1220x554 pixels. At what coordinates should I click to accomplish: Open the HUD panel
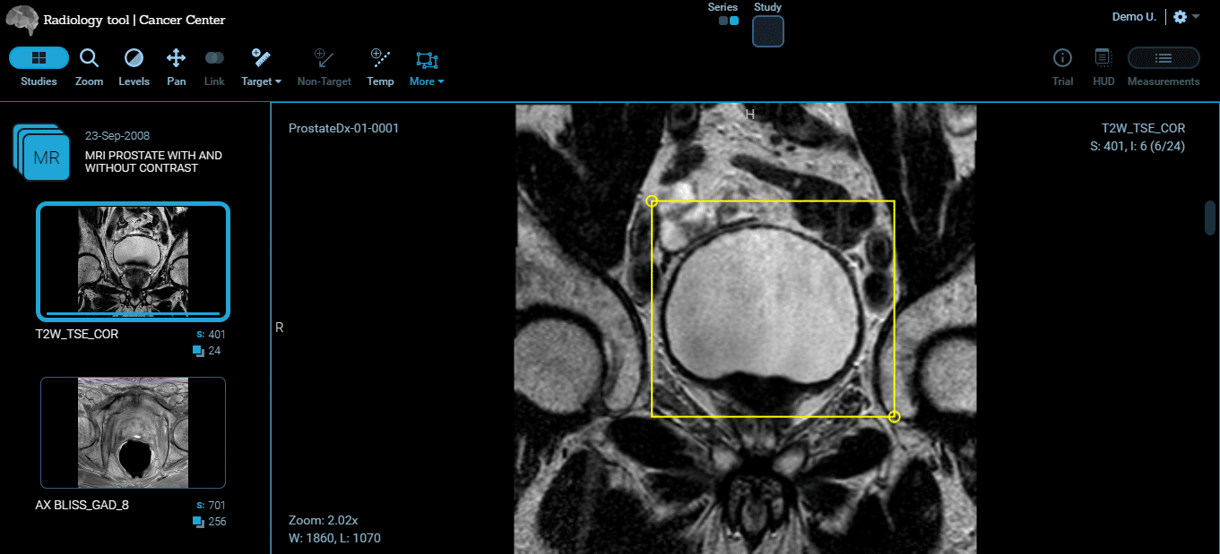pos(1103,67)
